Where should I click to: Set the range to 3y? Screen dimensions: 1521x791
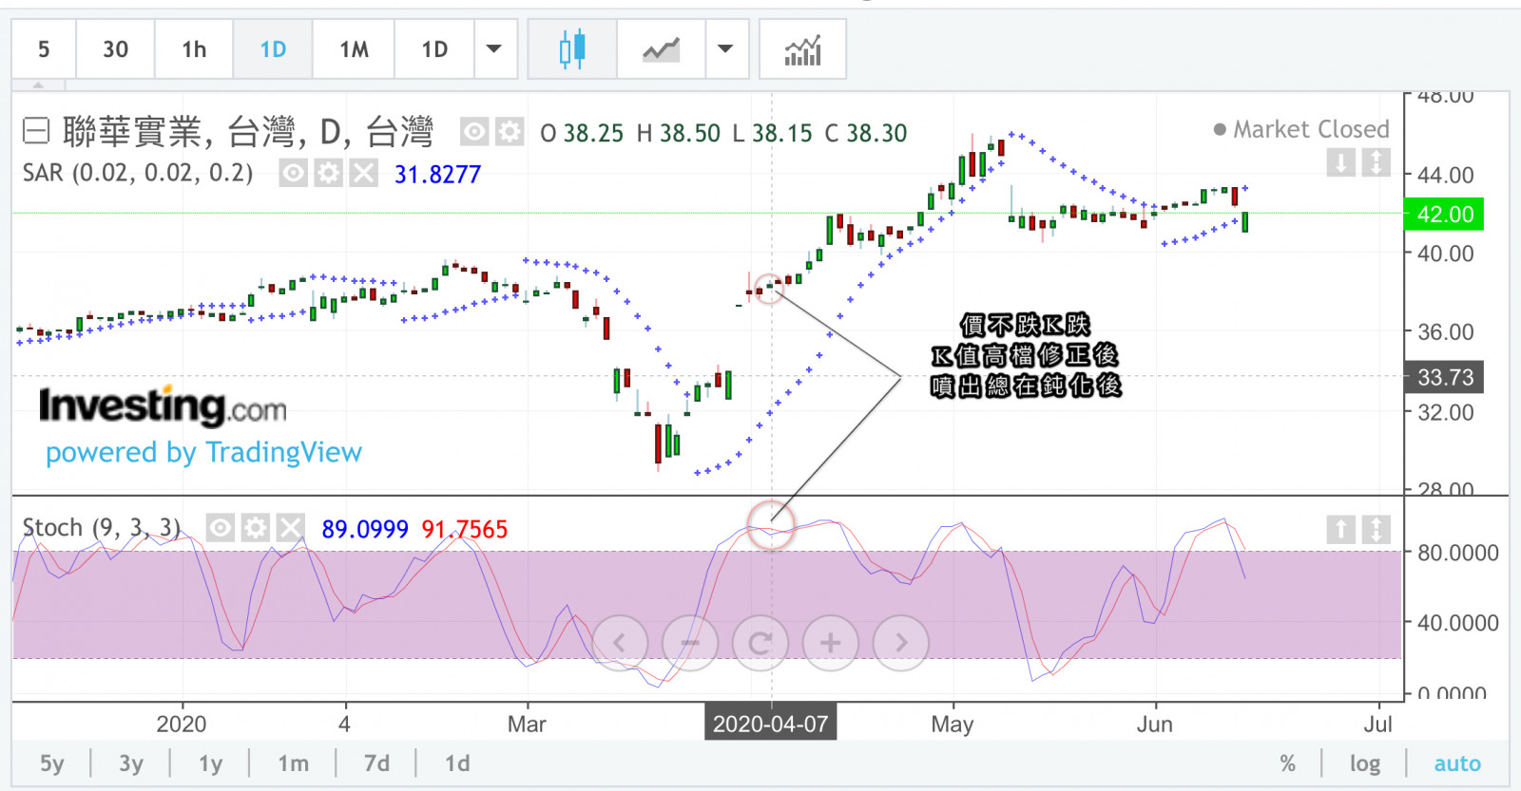click(x=131, y=763)
